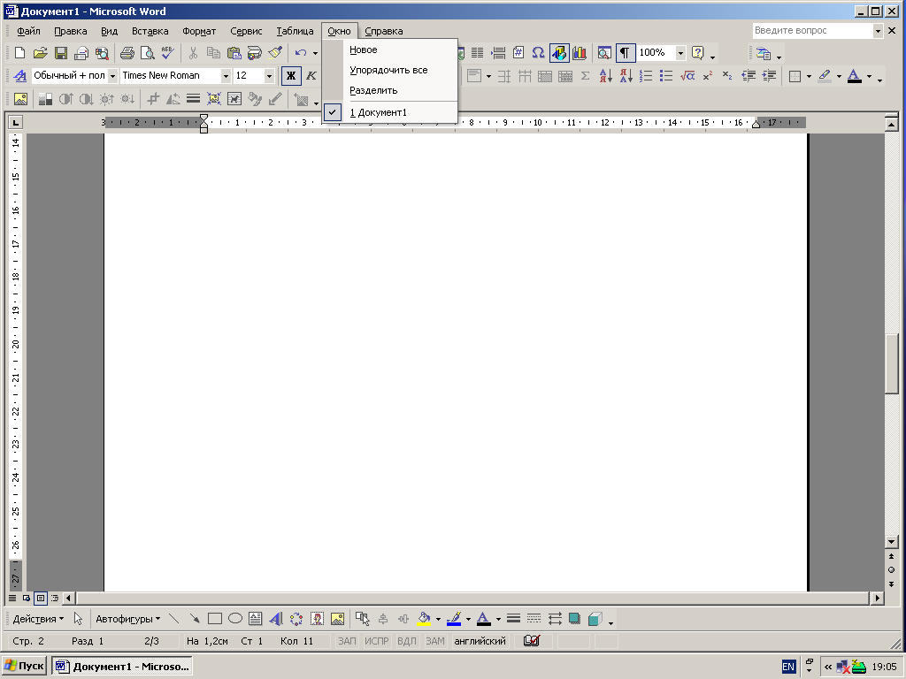
Task: Run spelling check ABC icon
Action: (168, 53)
